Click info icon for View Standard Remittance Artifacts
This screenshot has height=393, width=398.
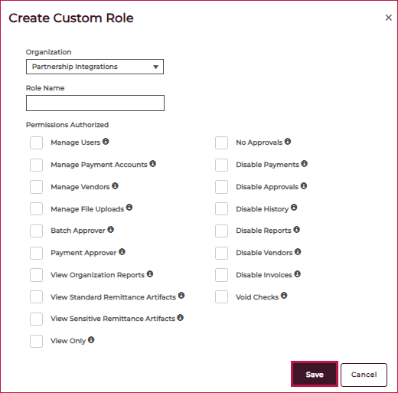coord(181,296)
